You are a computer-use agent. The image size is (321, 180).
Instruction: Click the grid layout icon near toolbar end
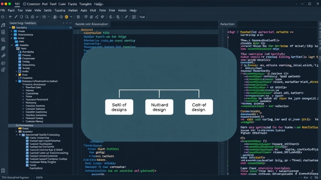point(134,17)
